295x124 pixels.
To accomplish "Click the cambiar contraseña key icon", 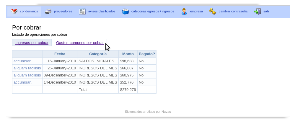I will 213,11.
